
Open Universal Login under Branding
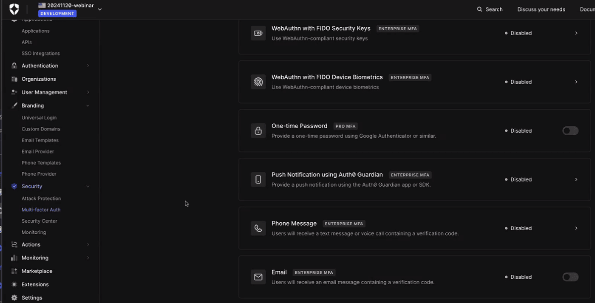(x=39, y=118)
